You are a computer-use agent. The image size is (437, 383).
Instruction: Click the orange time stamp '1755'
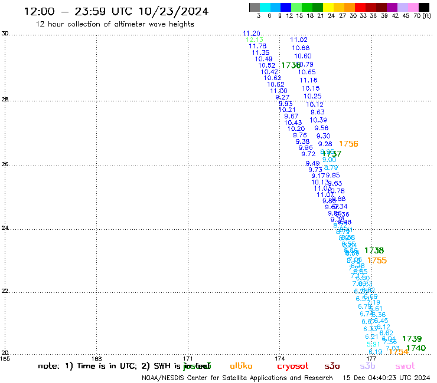point(377,260)
